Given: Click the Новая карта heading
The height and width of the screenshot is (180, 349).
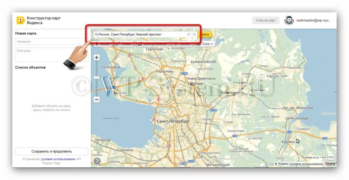Looking at the screenshot, I should 26,34.
